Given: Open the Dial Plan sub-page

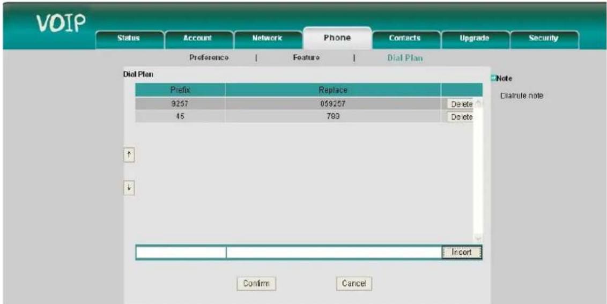Looking at the screenshot, I should click(405, 58).
